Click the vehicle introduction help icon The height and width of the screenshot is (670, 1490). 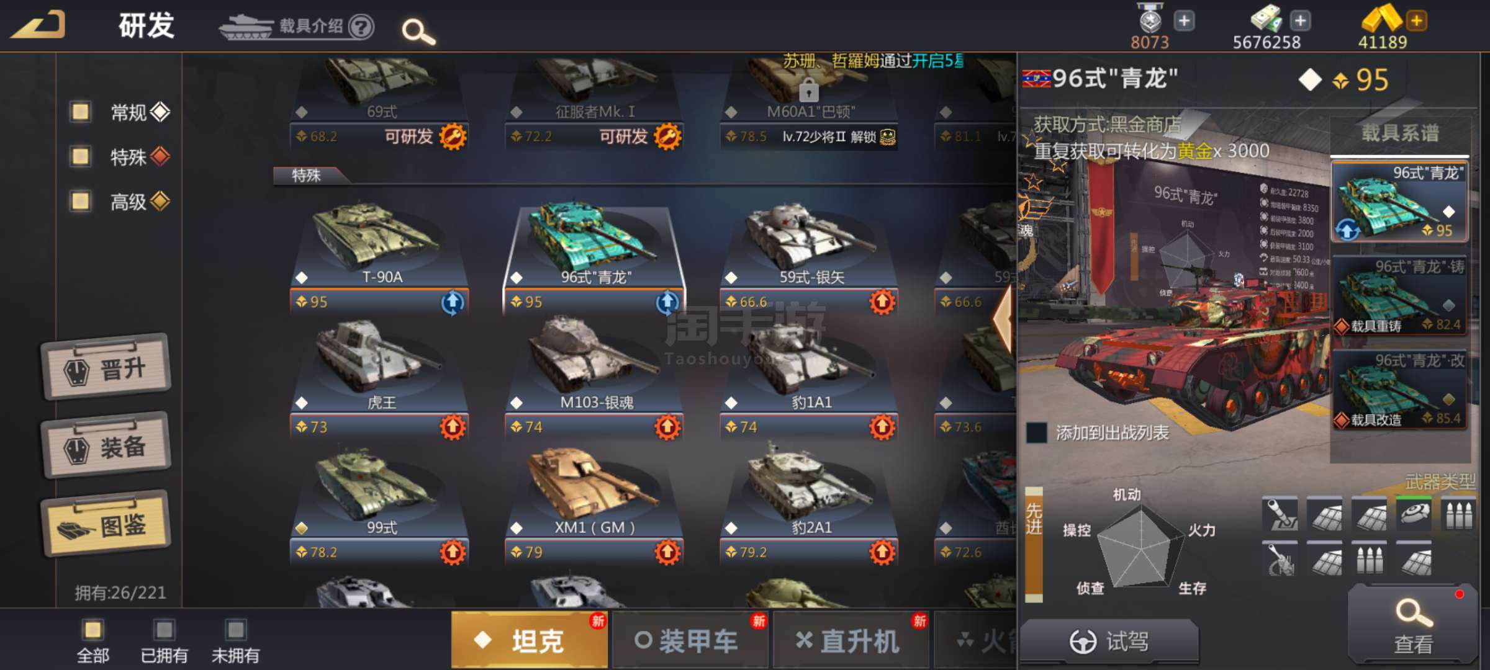tap(361, 26)
